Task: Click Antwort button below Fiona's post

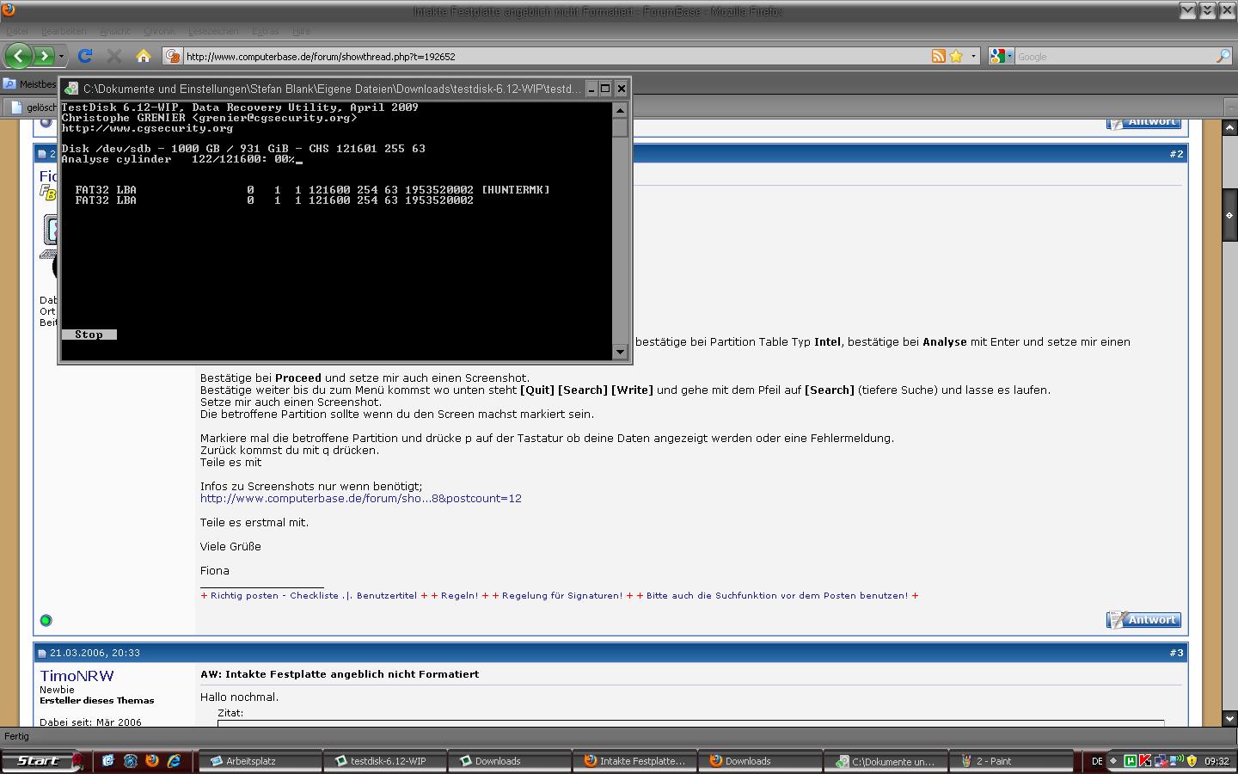Action: (1143, 620)
